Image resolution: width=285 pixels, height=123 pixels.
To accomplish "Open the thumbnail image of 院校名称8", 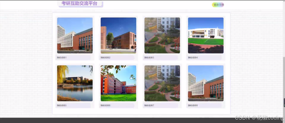I will click(206, 83).
